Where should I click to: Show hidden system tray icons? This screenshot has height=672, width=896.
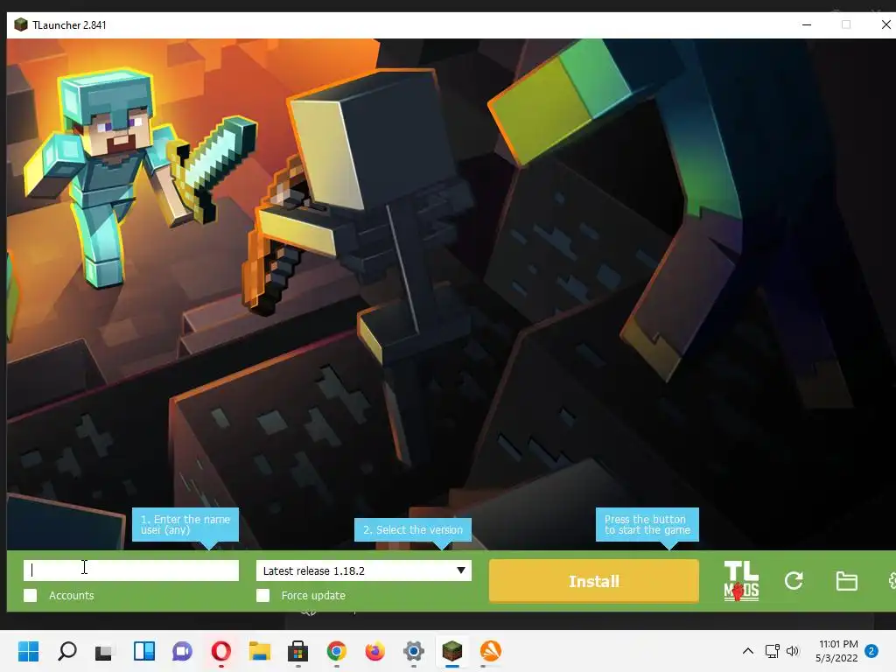(747, 651)
